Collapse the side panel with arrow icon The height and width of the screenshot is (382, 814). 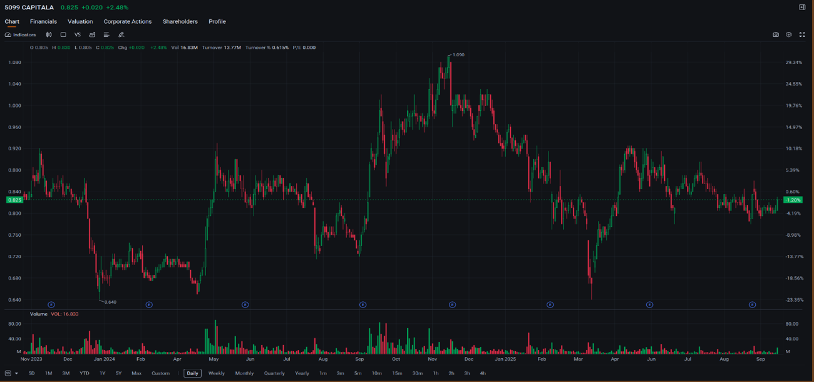pyautogui.click(x=801, y=8)
